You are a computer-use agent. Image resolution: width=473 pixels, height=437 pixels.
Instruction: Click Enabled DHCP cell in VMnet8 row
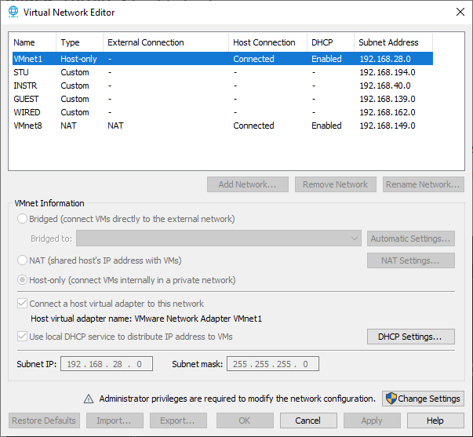point(326,126)
